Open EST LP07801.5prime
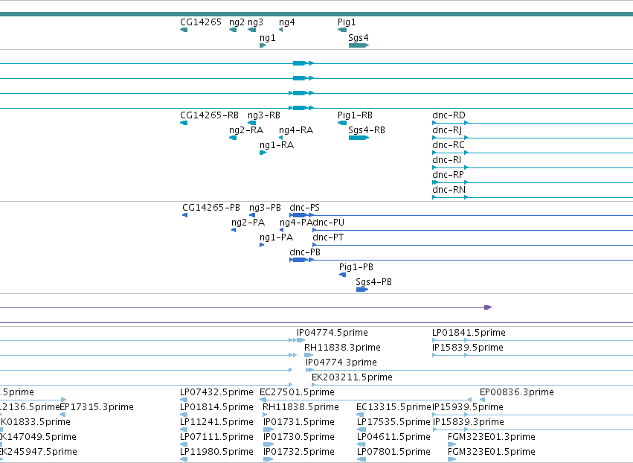The width and height of the screenshot is (633, 463). coord(393,452)
